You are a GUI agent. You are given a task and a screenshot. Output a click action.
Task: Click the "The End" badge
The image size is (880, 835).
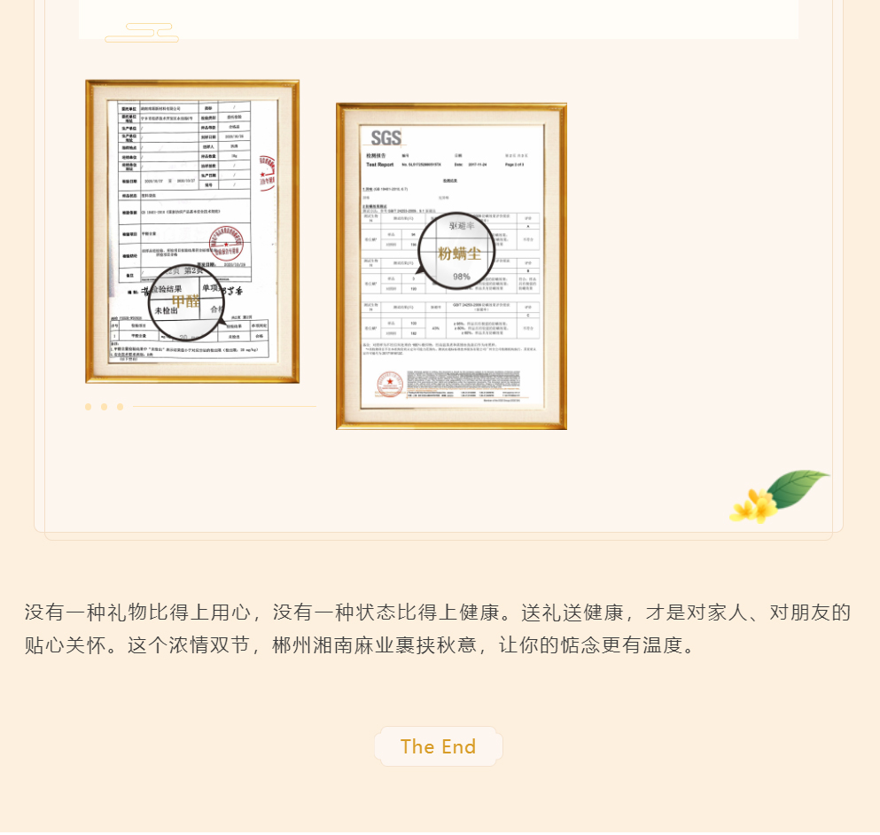tap(438, 746)
